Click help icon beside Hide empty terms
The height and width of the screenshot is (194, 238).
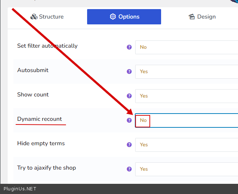pos(129,145)
